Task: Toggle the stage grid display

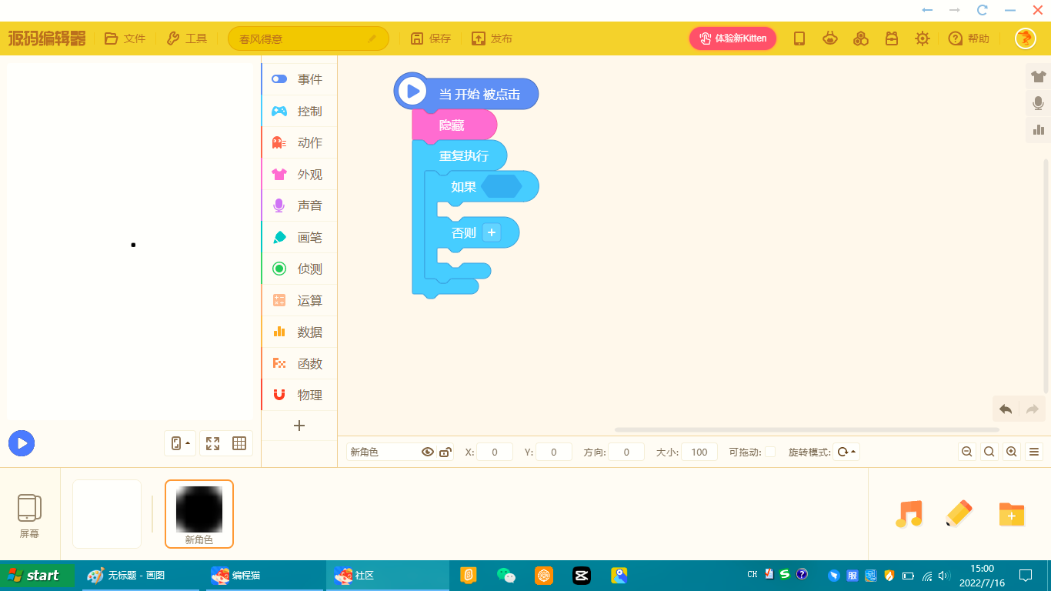Action: click(239, 443)
